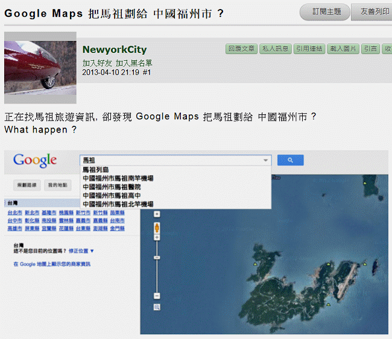Click the 嘉義縣 link
This screenshot has height=339, width=392.
coord(100,220)
